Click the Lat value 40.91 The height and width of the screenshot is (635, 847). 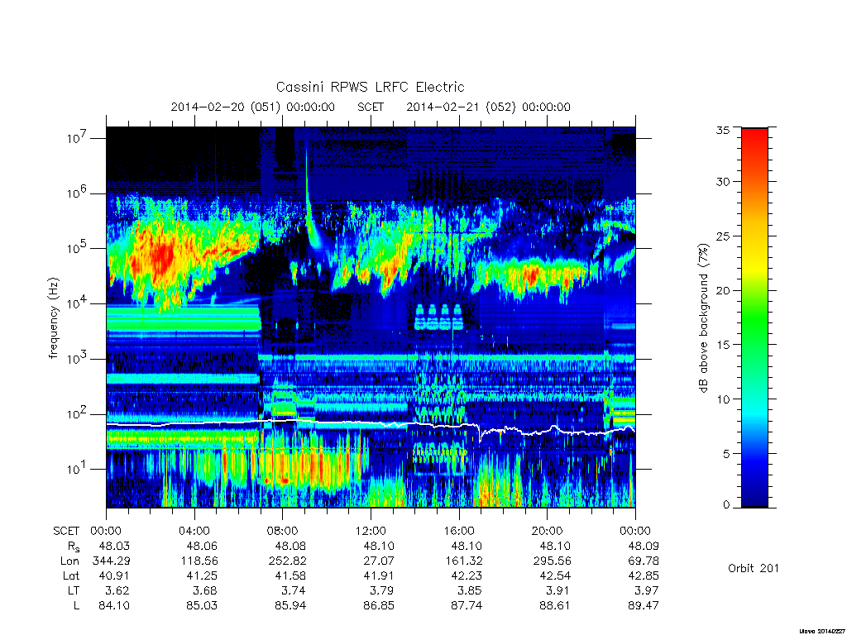pyautogui.click(x=114, y=575)
